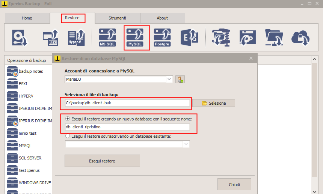Switch to the About tab

click(x=162, y=18)
